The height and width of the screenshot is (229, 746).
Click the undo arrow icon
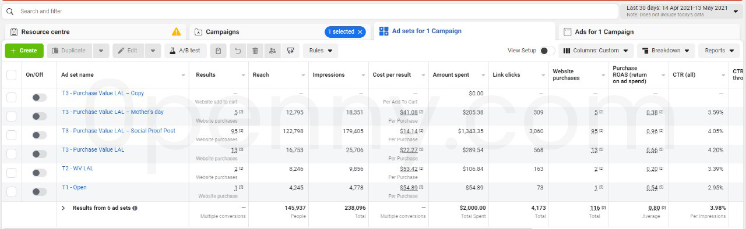tap(237, 51)
